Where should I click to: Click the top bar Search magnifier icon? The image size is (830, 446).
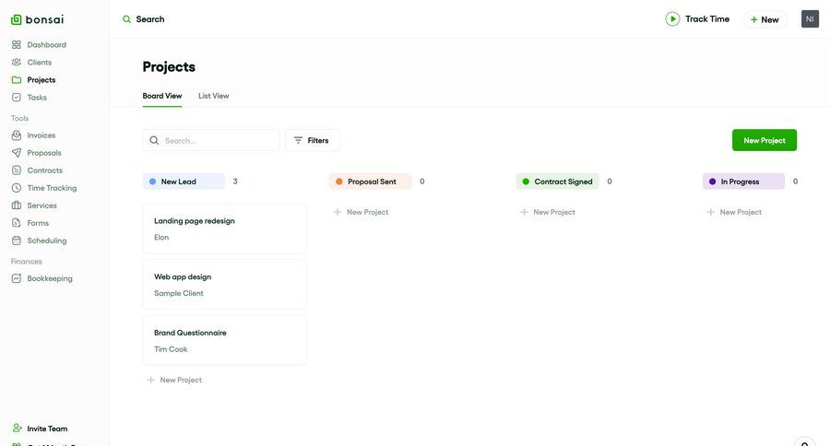click(126, 19)
